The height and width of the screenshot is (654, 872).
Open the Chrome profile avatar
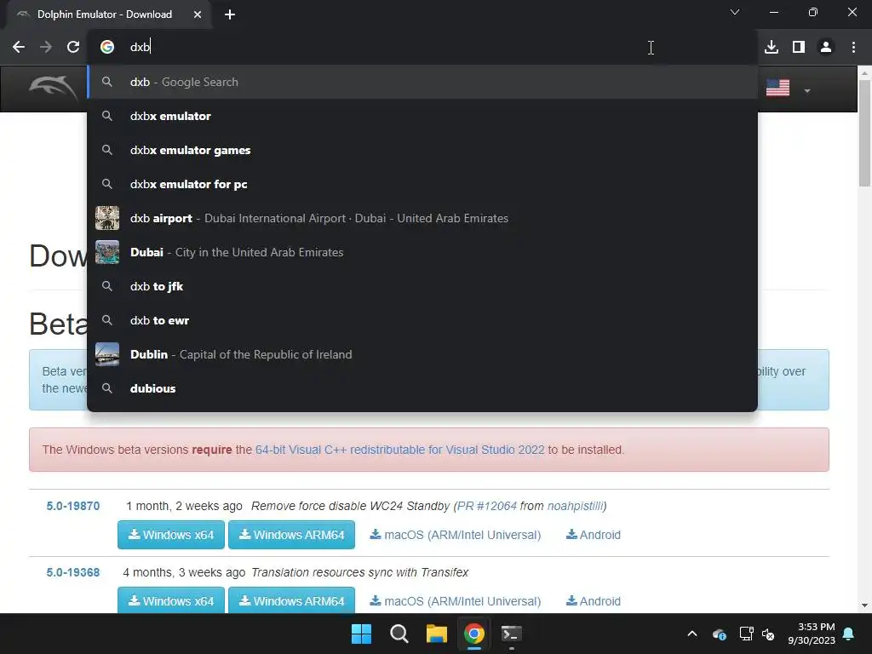[826, 48]
